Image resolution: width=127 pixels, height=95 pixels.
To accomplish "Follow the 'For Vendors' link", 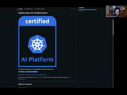I will coord(40,77).
